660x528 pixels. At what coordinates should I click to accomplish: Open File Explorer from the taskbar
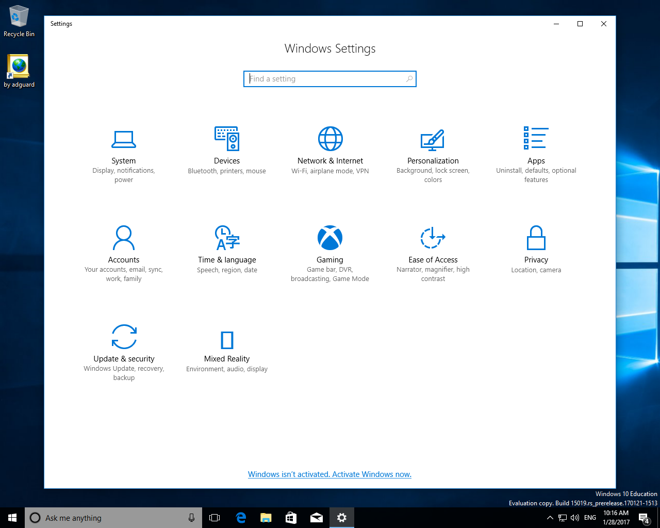(x=266, y=518)
